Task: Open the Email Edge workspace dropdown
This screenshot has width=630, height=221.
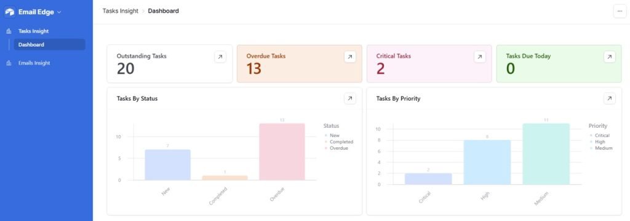Action: coord(59,12)
